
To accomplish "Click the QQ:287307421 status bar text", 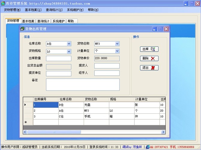I will coord(159,147).
